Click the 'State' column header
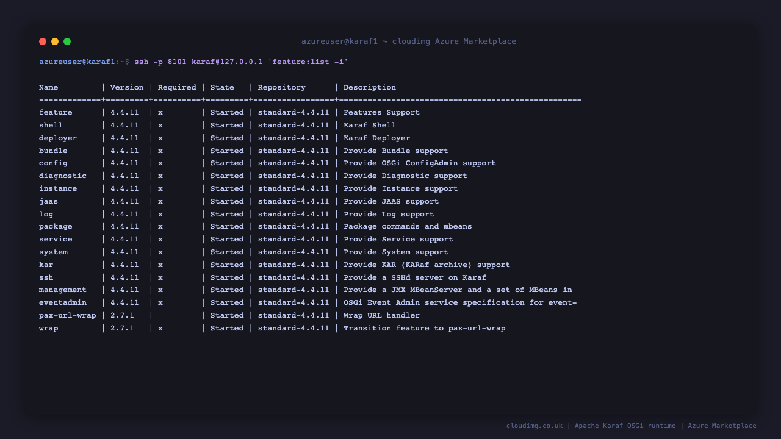This screenshot has width=781, height=439. coord(222,87)
